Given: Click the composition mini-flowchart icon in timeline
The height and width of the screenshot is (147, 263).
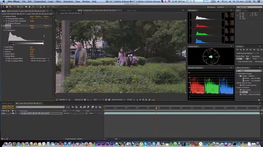Looking at the screenshot, I should (x=68, y=107).
